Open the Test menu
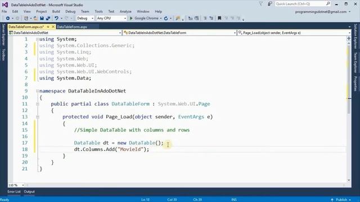 pos(111,11)
